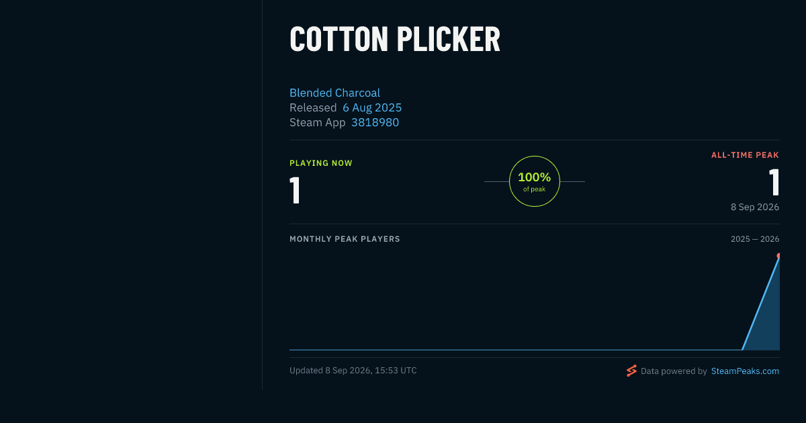Click the flat chart baseline
The width and height of the screenshot is (806, 423).
pos(515,350)
